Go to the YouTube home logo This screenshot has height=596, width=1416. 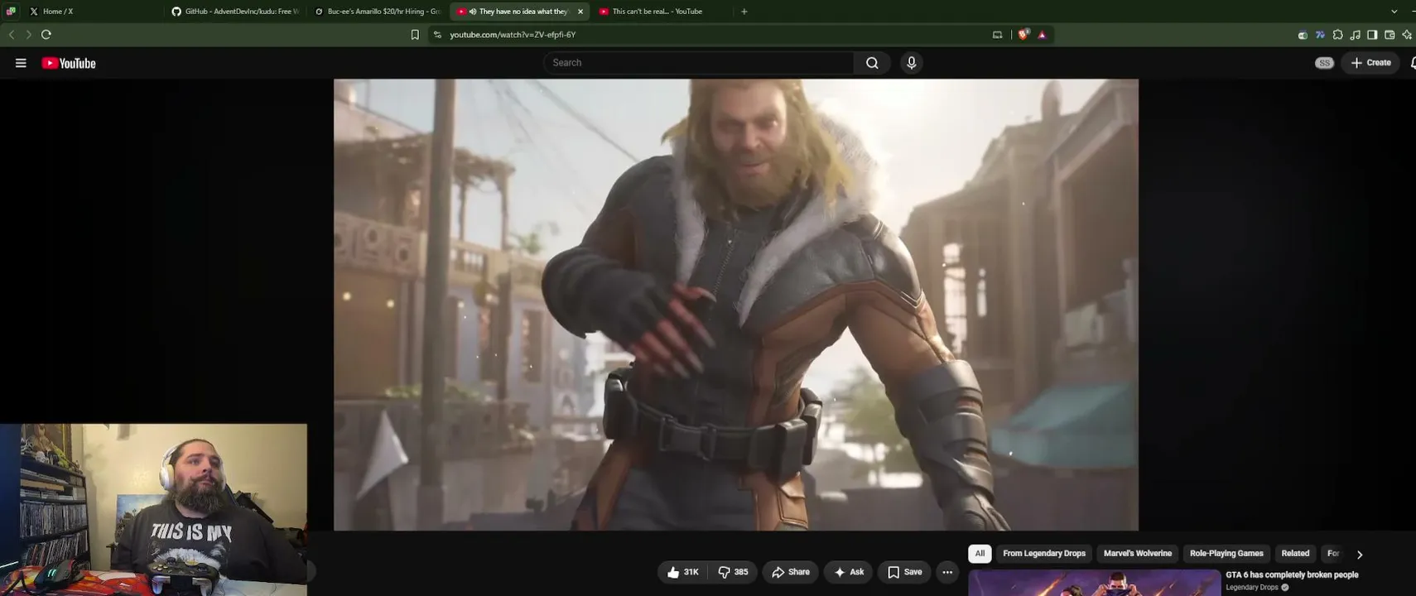(69, 63)
